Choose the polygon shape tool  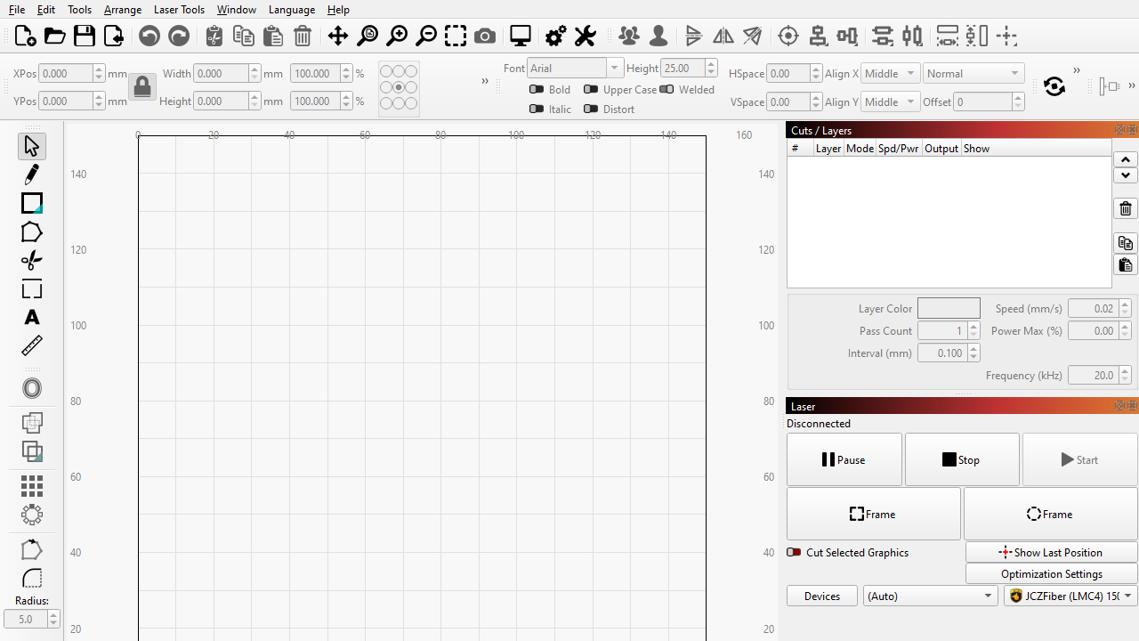coord(32,232)
